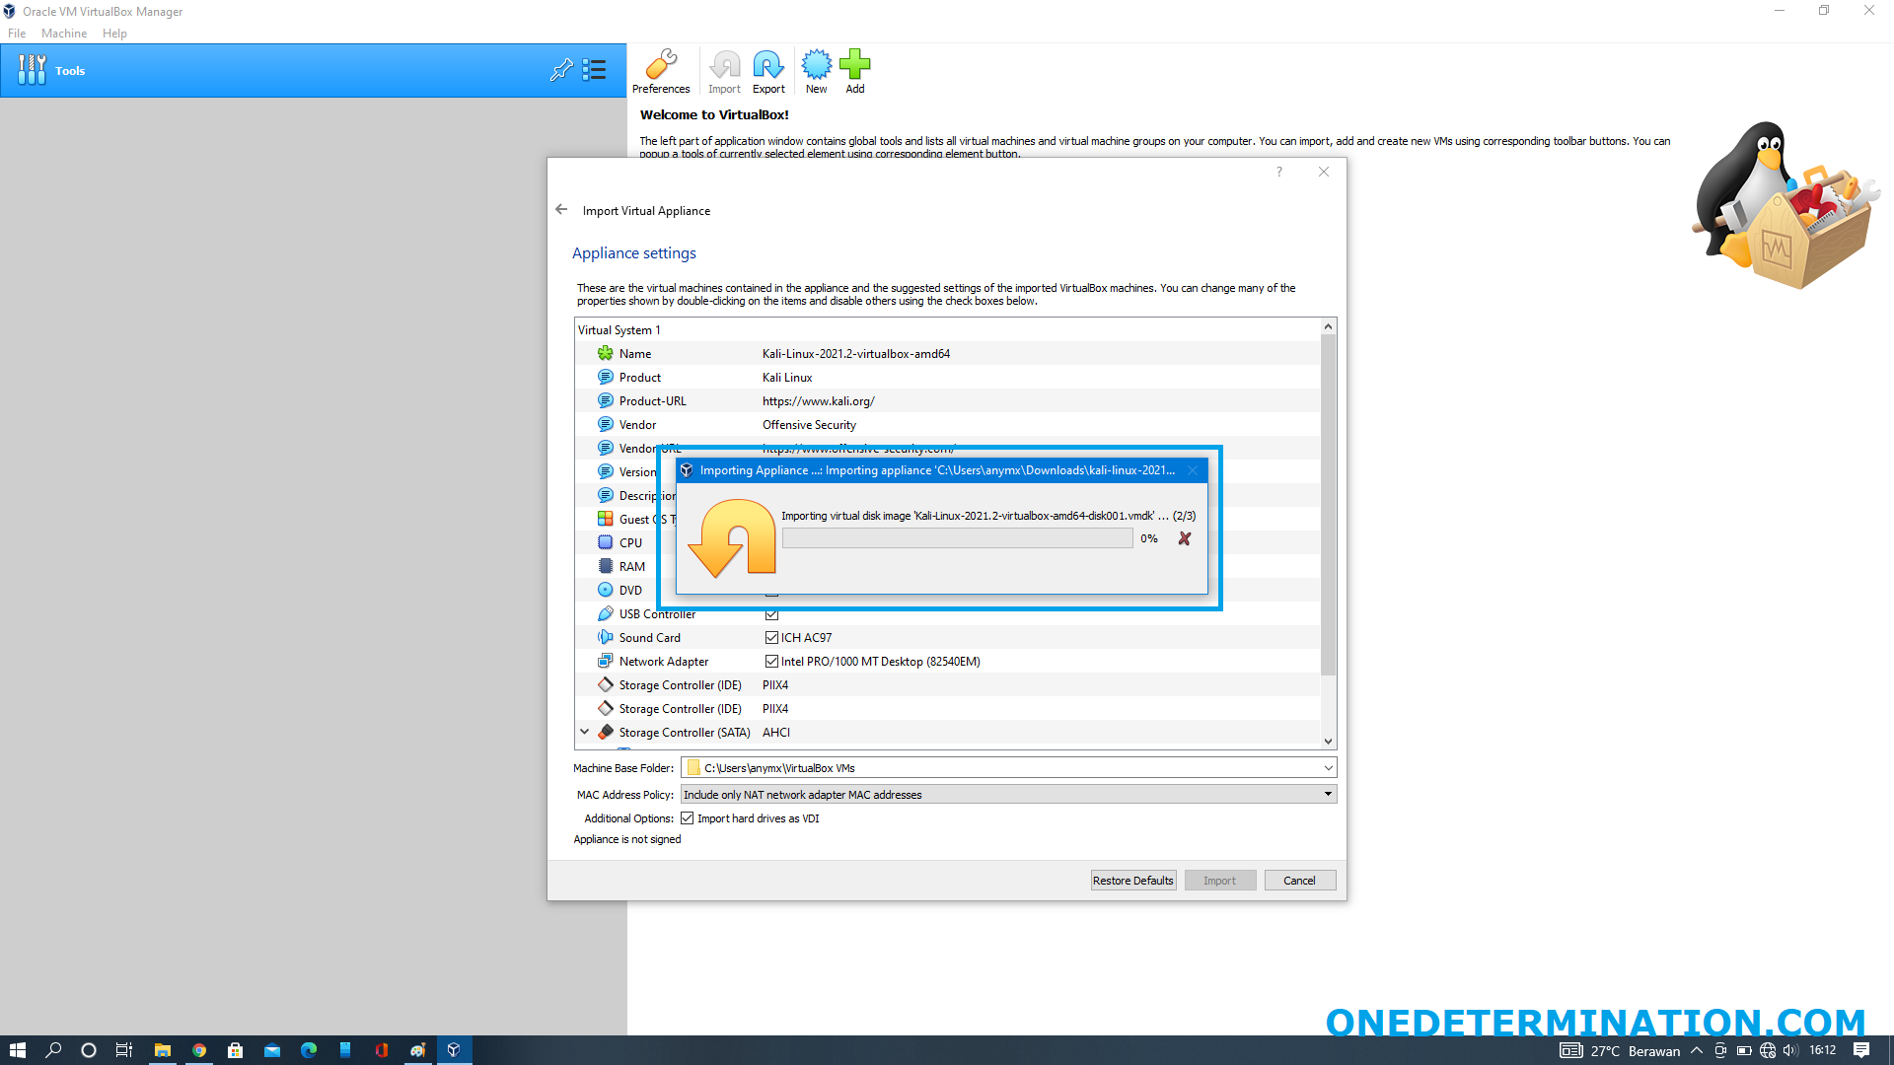Collapse the Storage Controller (SATA) row
The height and width of the screenshot is (1065, 1894).
(585, 732)
